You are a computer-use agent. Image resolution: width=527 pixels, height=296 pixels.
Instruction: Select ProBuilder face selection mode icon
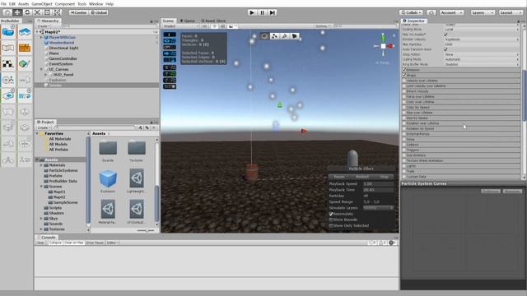[x=295, y=36]
